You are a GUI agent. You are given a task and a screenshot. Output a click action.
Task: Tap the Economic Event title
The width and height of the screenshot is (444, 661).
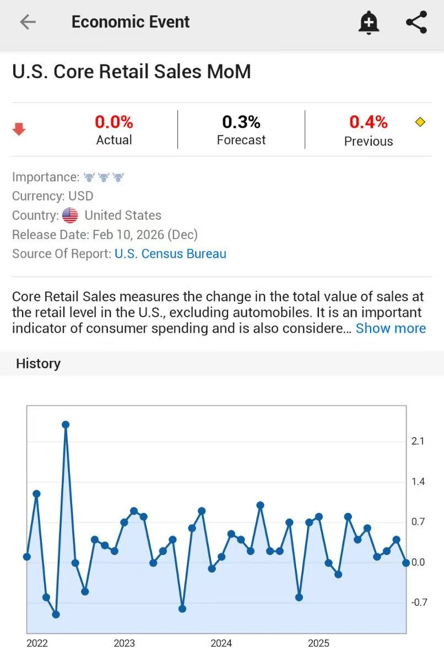click(x=131, y=22)
